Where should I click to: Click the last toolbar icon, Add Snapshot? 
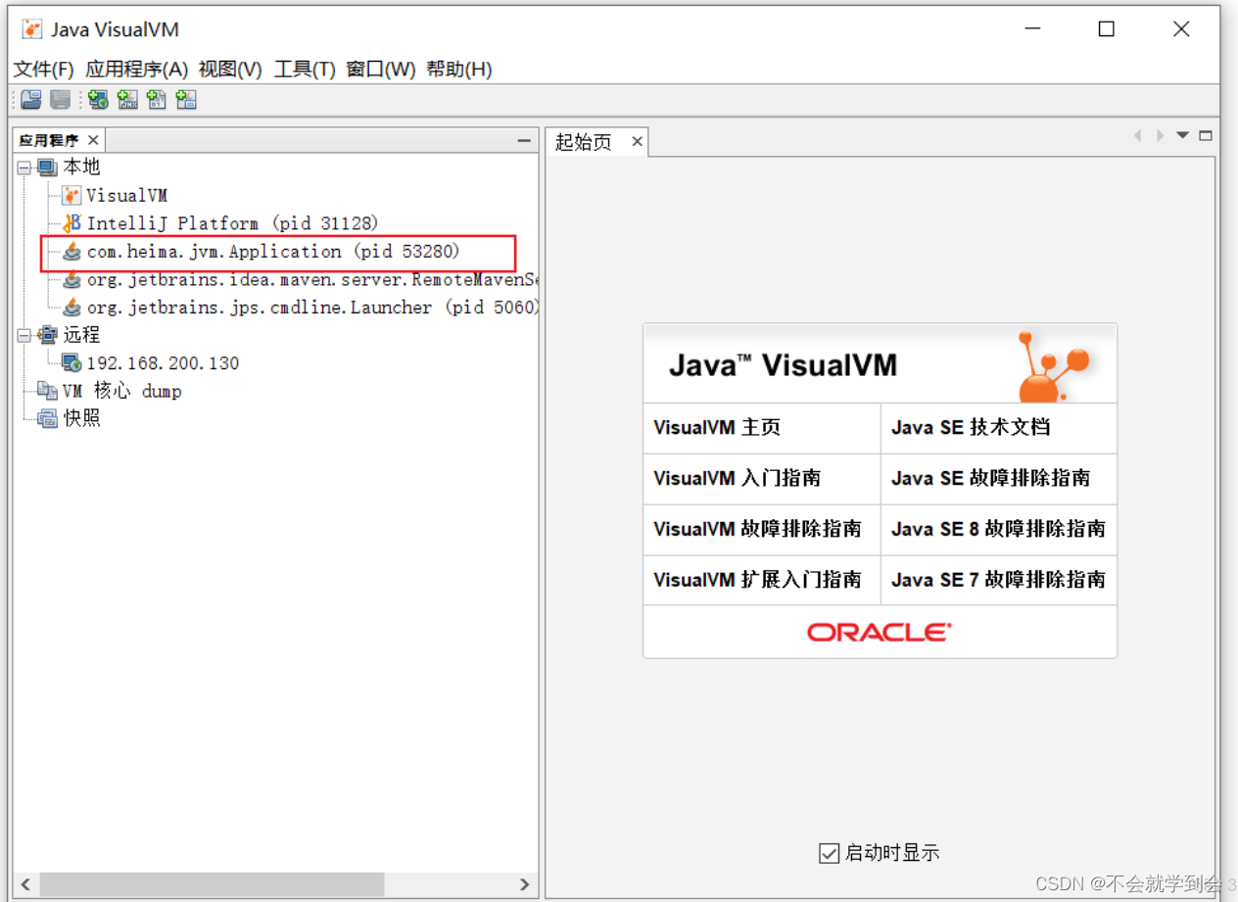click(x=186, y=99)
